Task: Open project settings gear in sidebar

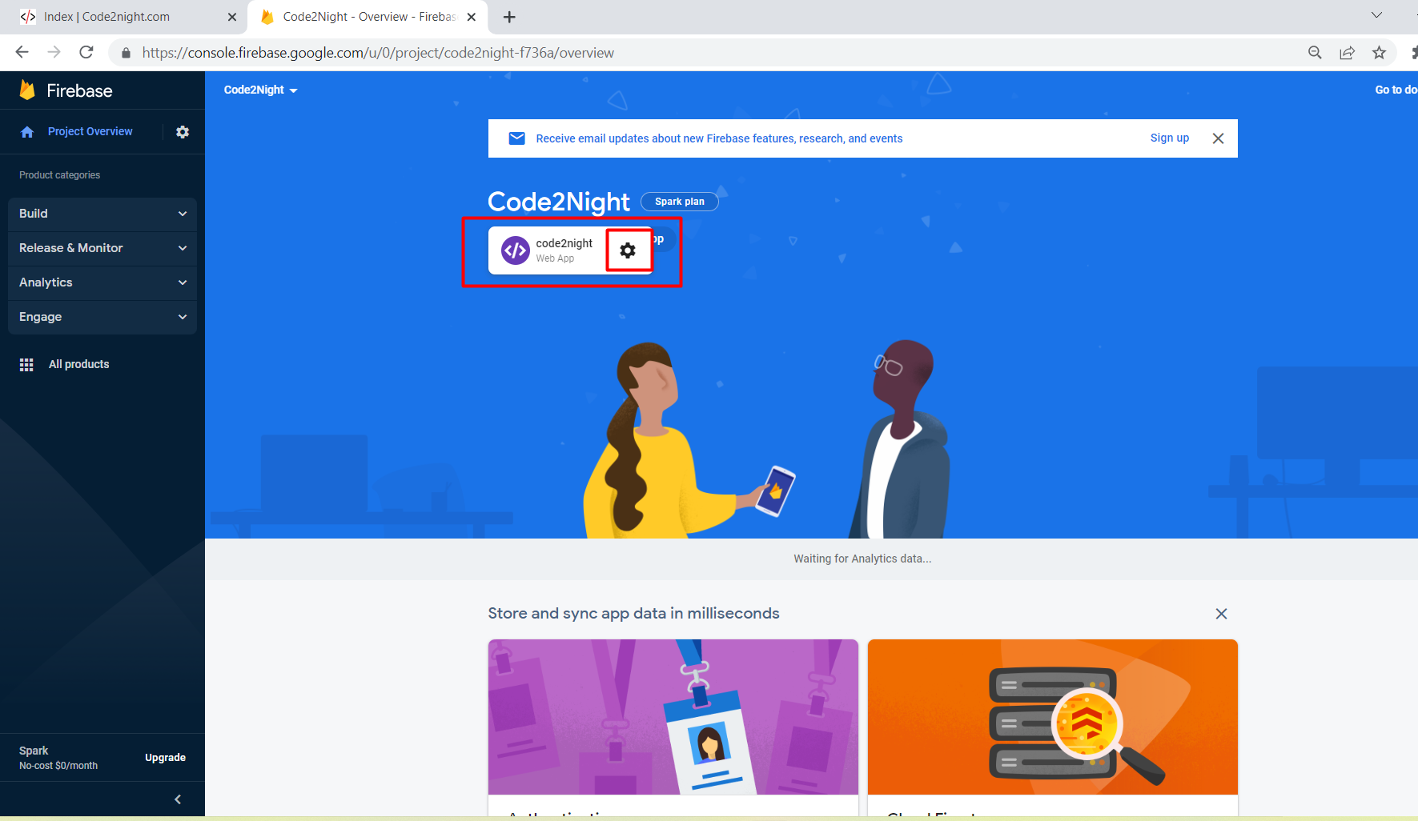Action: [183, 132]
